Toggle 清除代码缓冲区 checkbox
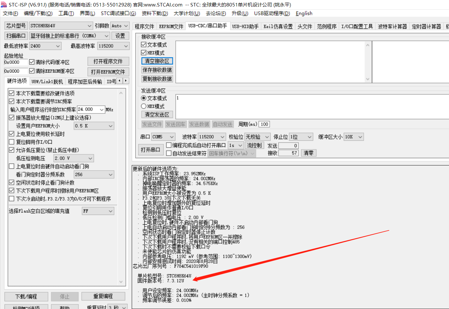 coord(32,62)
